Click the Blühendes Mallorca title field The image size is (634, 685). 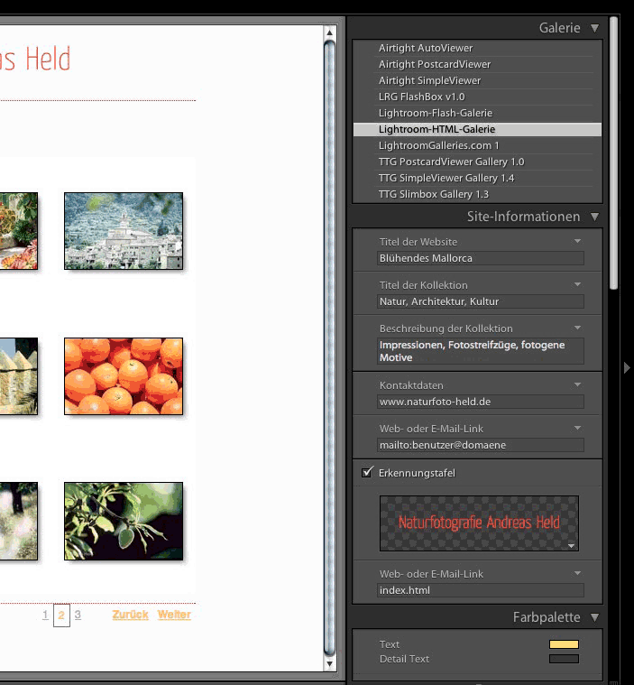click(481, 258)
